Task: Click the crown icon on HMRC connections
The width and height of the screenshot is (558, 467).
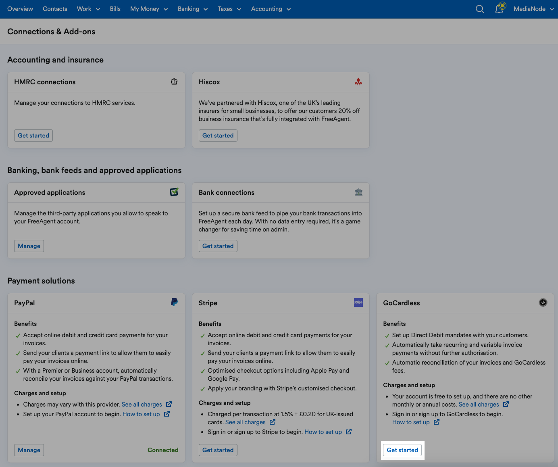Action: tap(174, 81)
